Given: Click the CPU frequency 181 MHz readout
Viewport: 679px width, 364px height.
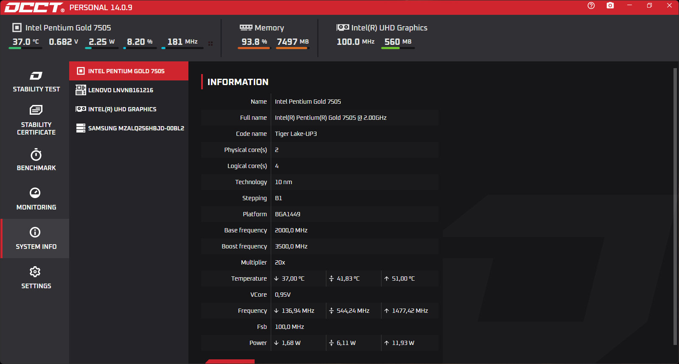Looking at the screenshot, I should point(182,42).
